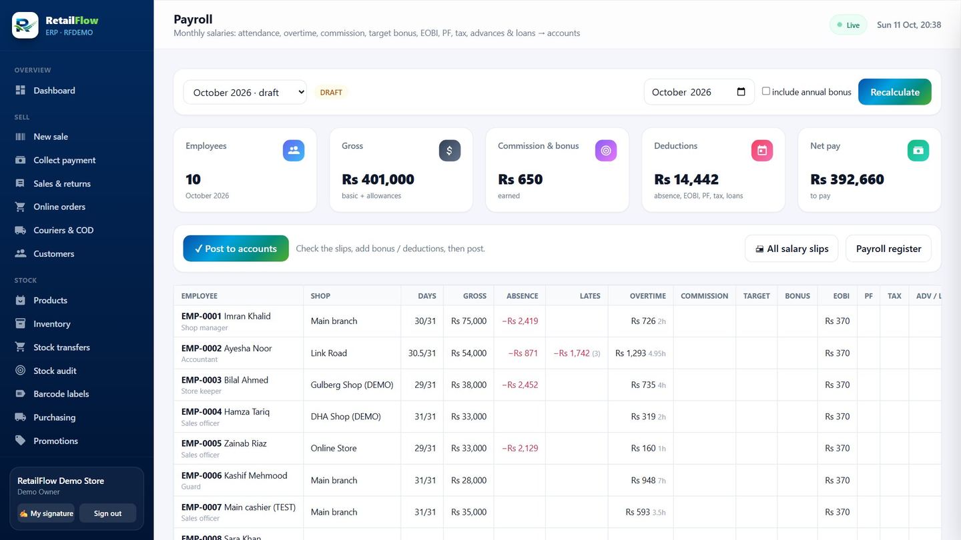Click the October 2026 month input field

pos(699,92)
